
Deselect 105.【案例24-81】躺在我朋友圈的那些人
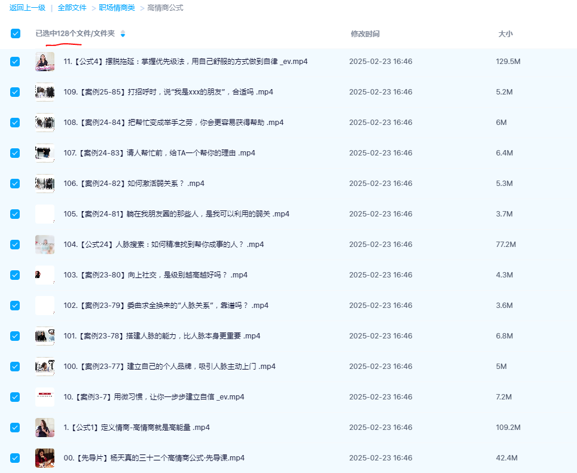15,213
